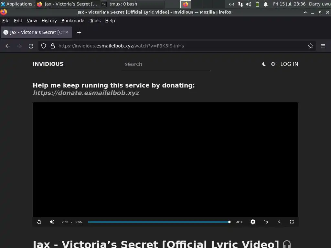Open the Tools menu

click(x=95, y=21)
